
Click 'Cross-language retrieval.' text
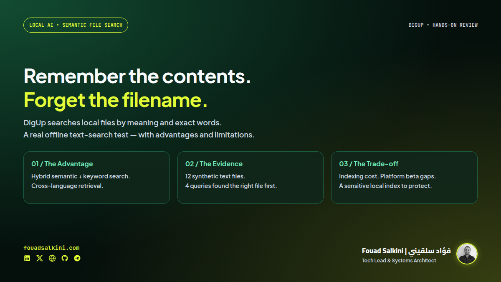click(67, 186)
